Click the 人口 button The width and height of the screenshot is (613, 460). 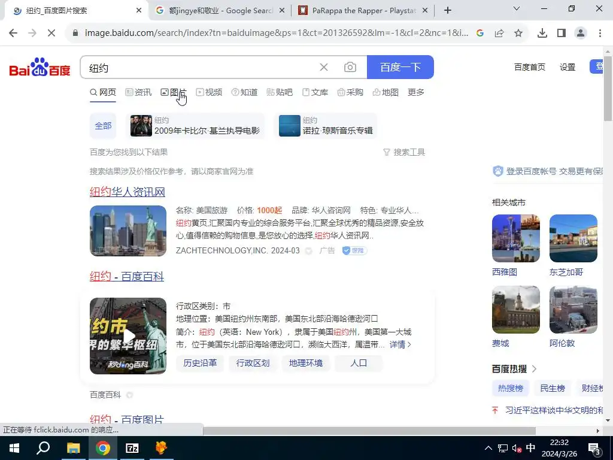click(x=359, y=364)
